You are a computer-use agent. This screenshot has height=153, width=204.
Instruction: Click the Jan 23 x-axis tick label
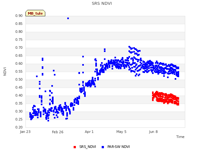[x=25, y=132]
